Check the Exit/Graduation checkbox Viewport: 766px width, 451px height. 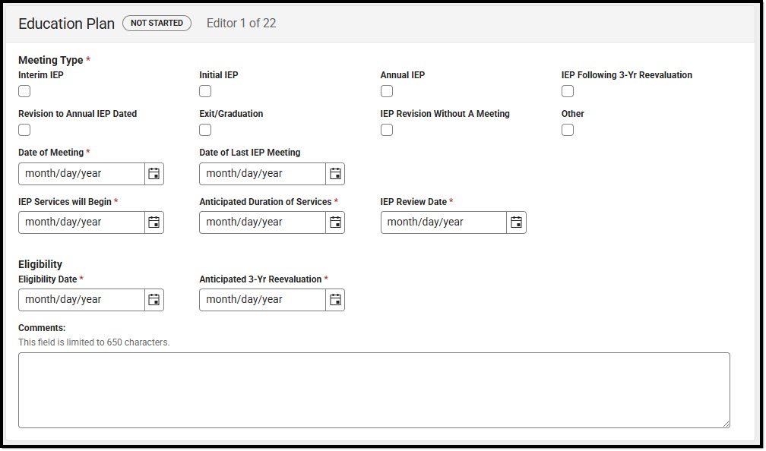[204, 129]
